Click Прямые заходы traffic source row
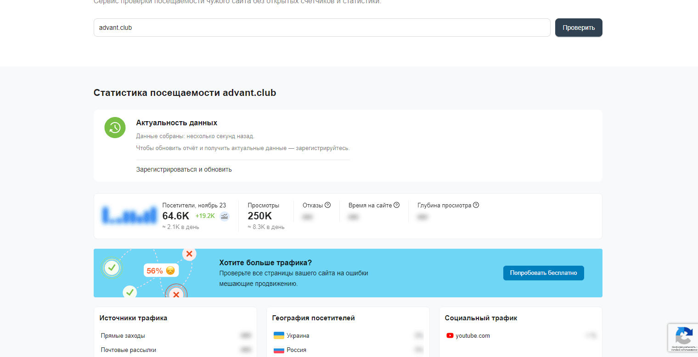The height and width of the screenshot is (357, 698). 123,335
